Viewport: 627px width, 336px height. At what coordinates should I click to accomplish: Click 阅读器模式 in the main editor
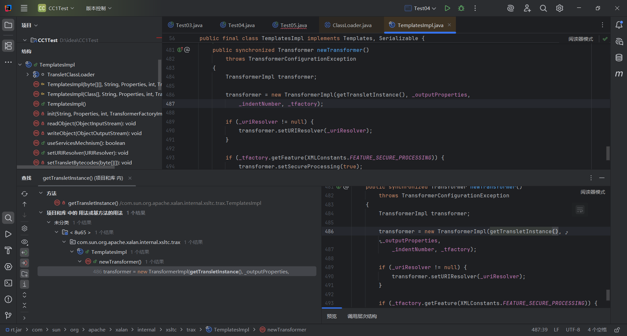[581, 39]
